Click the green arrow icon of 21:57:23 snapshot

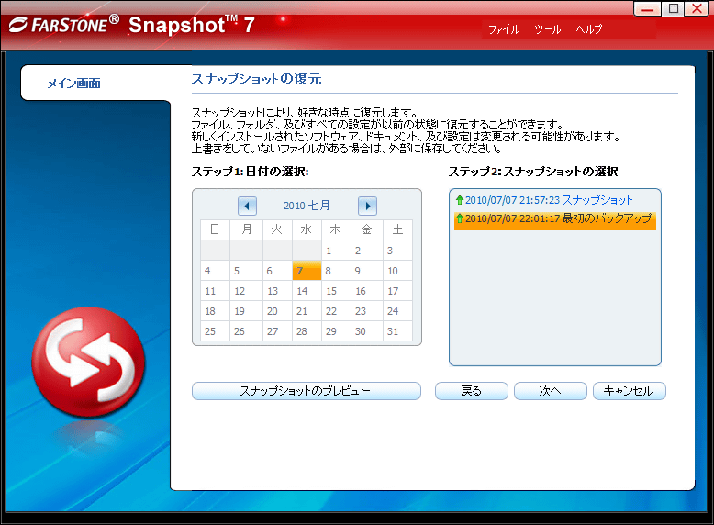pyautogui.click(x=460, y=200)
